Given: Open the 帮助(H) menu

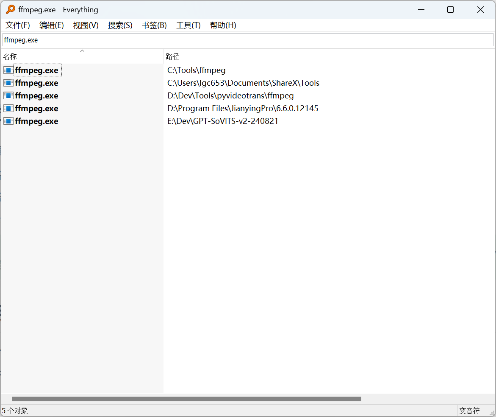Looking at the screenshot, I should (x=223, y=25).
